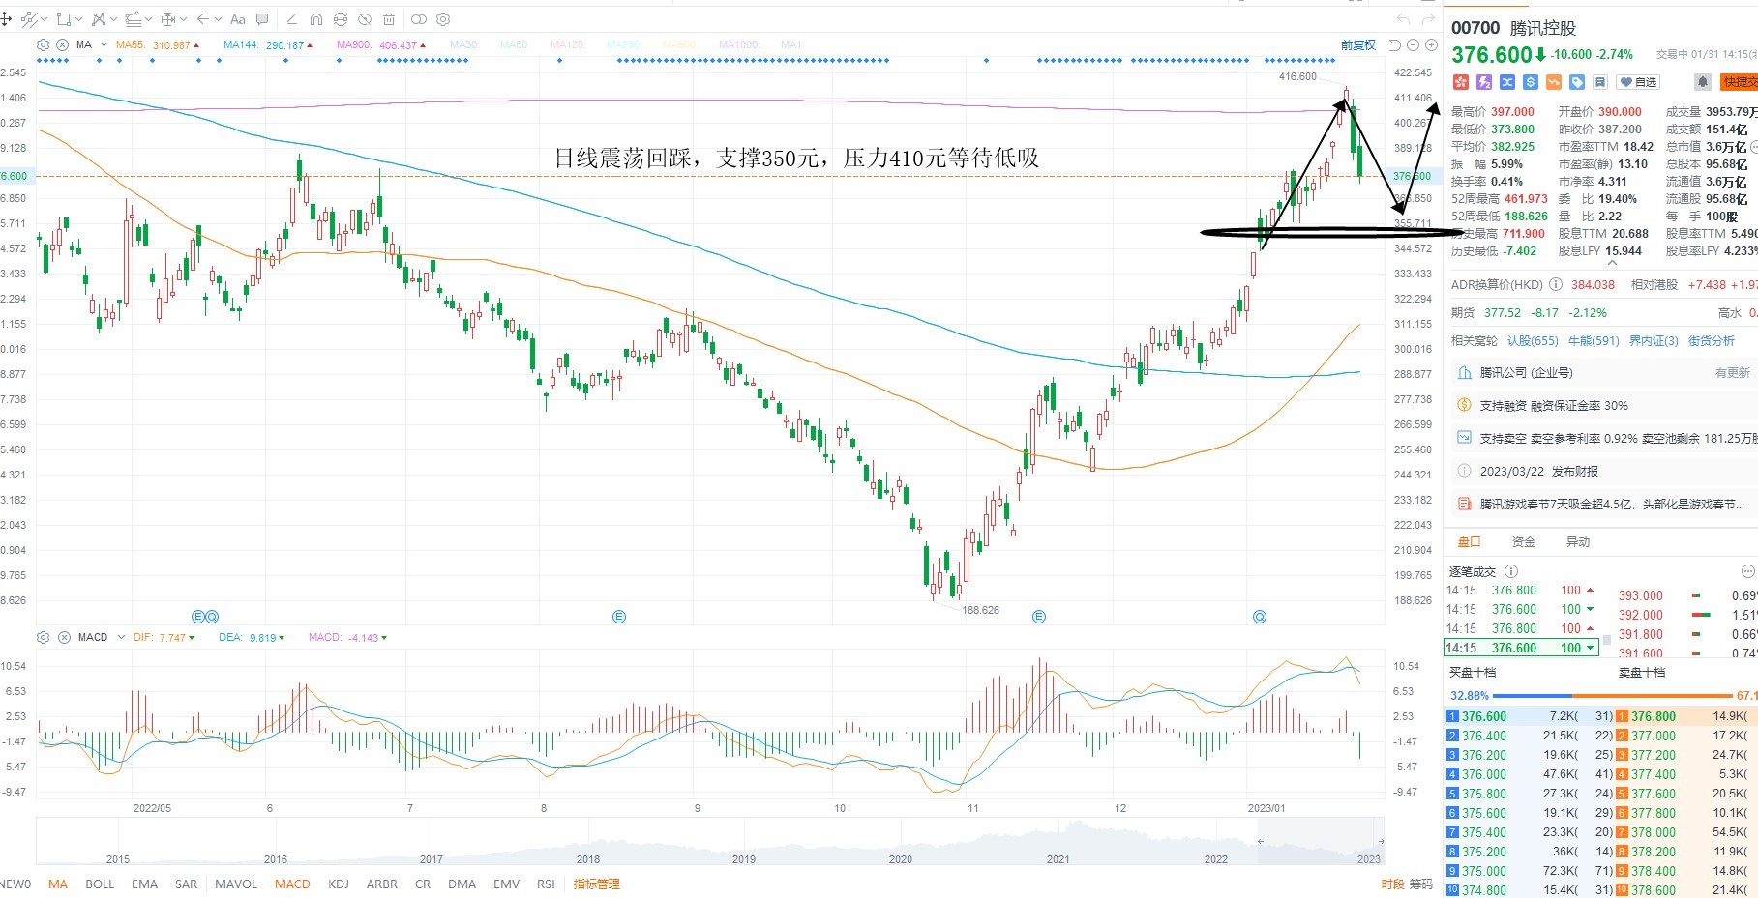
Task: Select the trend line drawing tool
Action: [29, 19]
